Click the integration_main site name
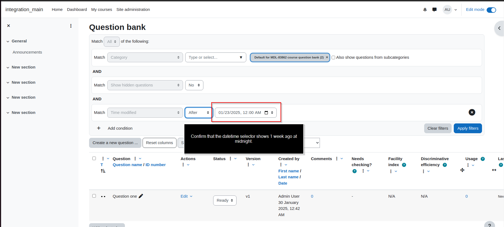 pyautogui.click(x=24, y=10)
